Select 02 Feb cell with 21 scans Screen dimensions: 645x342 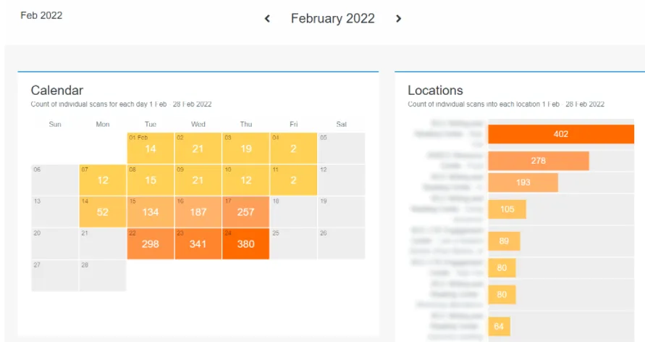click(x=198, y=148)
